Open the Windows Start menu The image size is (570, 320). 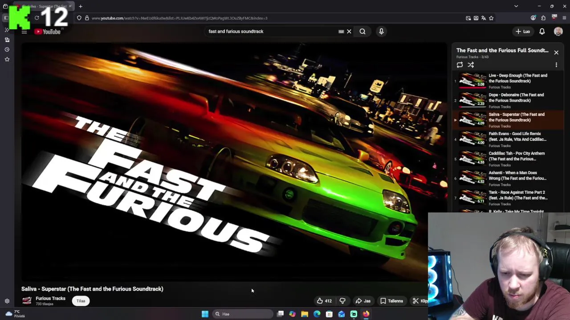205,314
